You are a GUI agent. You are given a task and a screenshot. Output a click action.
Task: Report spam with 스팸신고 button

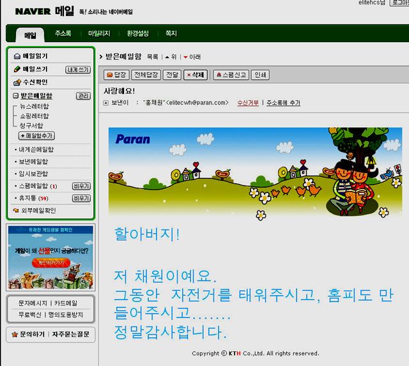[x=231, y=75]
